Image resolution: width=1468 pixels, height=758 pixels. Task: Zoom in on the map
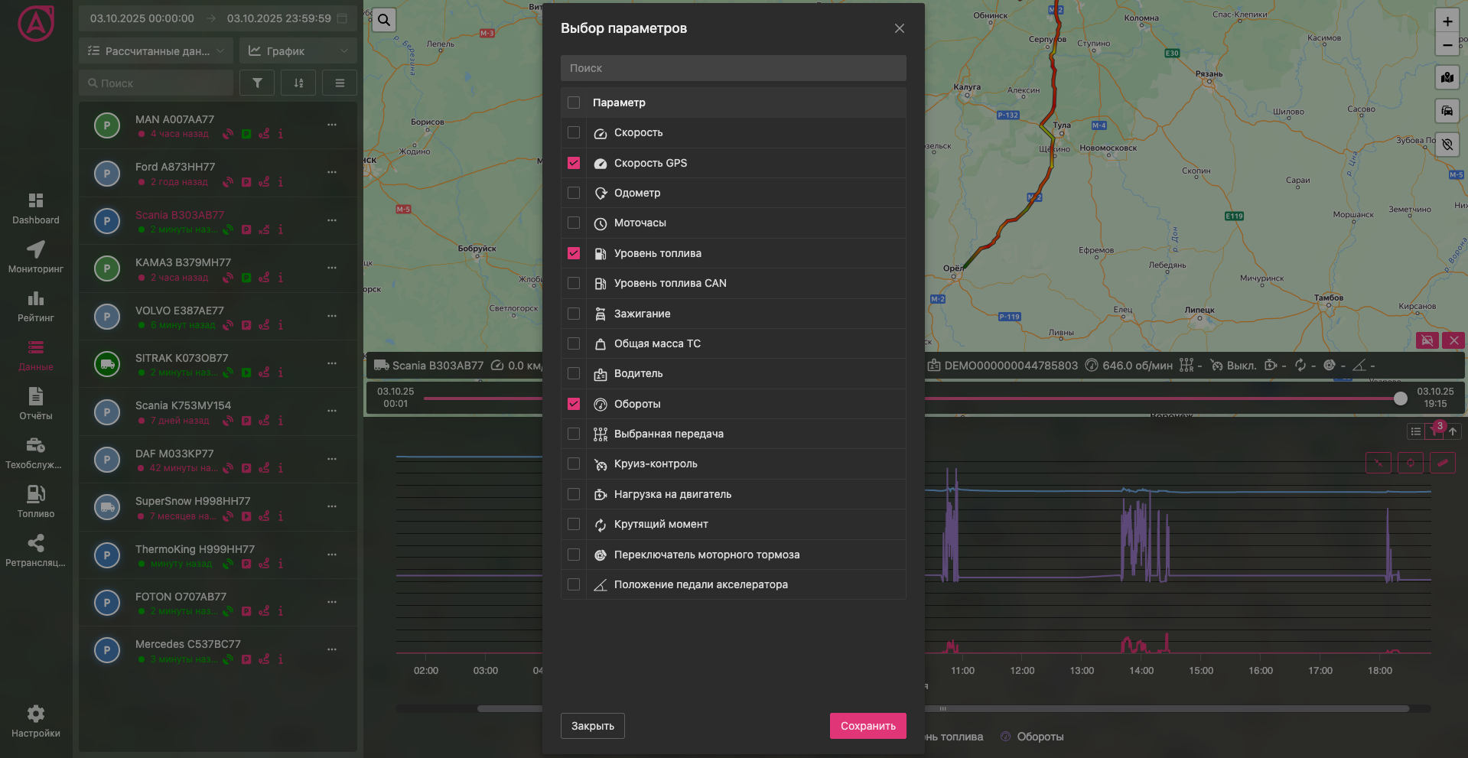[x=1447, y=21]
